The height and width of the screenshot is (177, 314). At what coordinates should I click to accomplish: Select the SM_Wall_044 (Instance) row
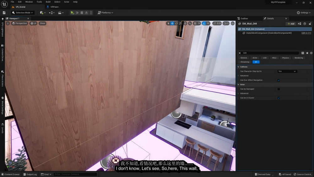click(274, 29)
